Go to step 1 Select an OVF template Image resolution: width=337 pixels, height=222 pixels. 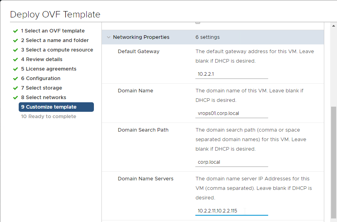tap(53, 31)
